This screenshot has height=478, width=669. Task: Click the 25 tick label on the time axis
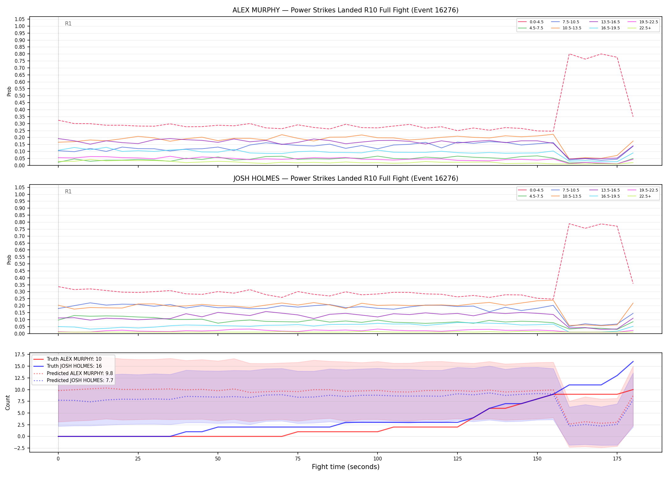[x=138, y=459]
